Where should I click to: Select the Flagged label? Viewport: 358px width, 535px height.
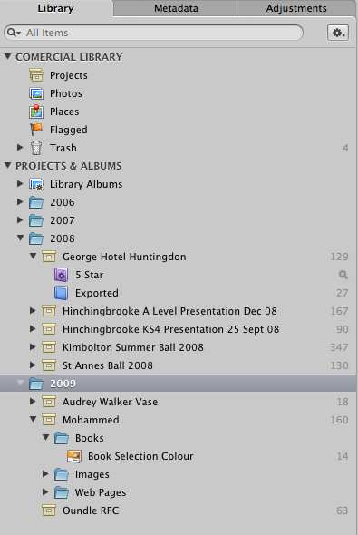(x=69, y=130)
